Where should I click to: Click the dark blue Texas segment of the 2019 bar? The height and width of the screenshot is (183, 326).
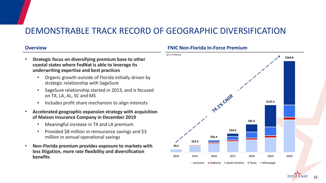click(x=270, y=116)
